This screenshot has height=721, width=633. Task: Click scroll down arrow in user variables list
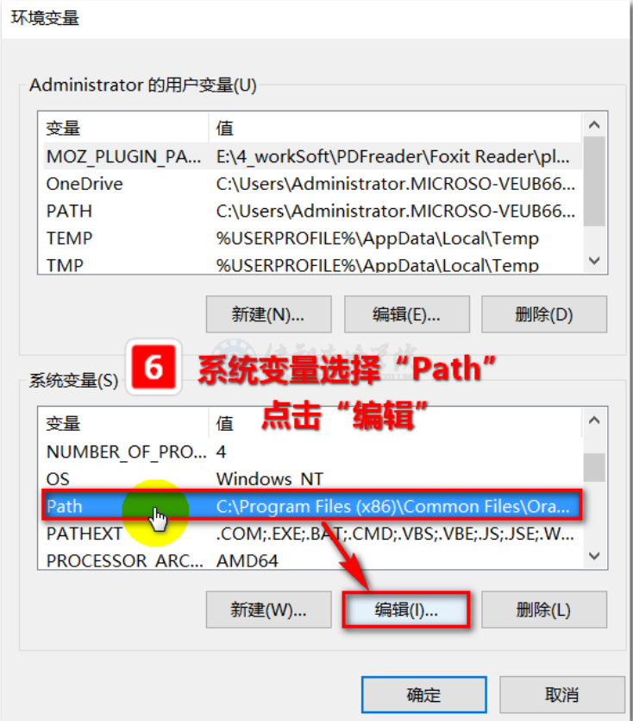point(594,261)
